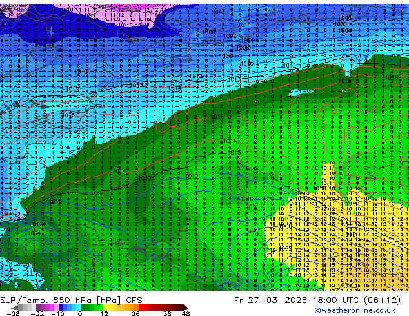
Task: Click the '48' legend scale value
Action: click(186, 313)
